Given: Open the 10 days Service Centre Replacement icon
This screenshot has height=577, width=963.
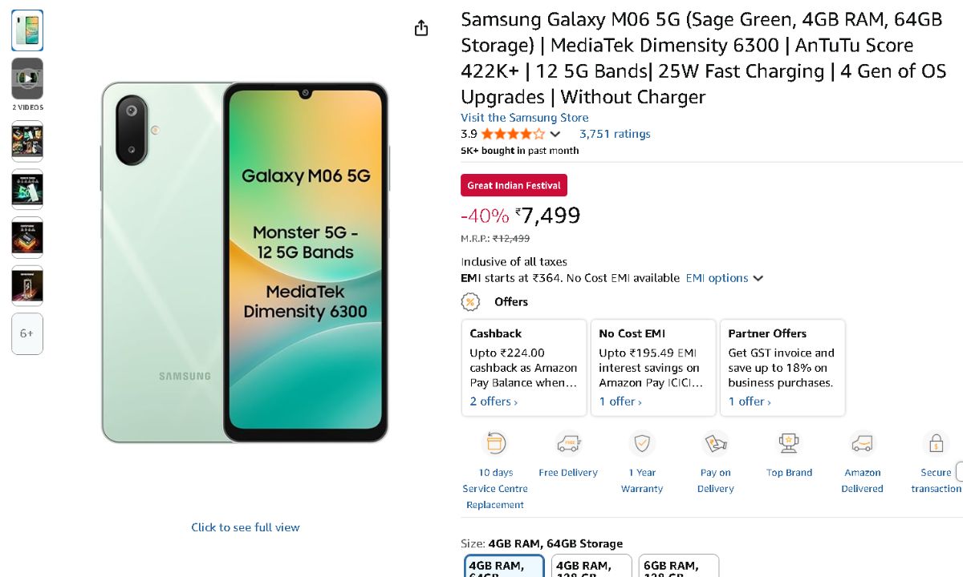Looking at the screenshot, I should [x=495, y=443].
